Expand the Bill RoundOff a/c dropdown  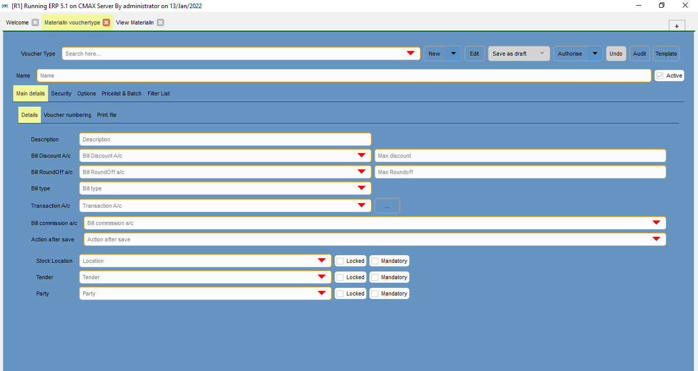pos(362,172)
